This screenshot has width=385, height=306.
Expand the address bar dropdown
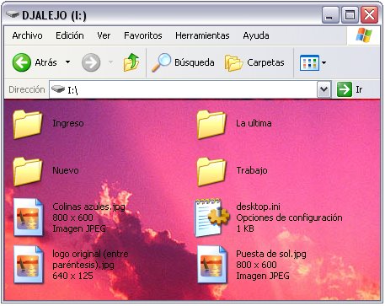pyautogui.click(x=324, y=89)
